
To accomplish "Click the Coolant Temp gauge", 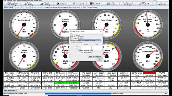I will click(148, 56).
